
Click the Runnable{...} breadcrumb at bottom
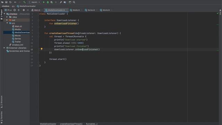pyautogui.click(x=92, y=124)
